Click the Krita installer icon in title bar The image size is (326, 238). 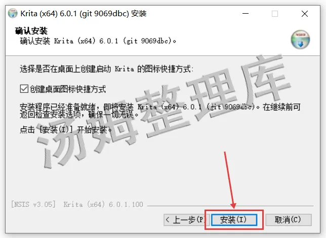click(x=13, y=13)
